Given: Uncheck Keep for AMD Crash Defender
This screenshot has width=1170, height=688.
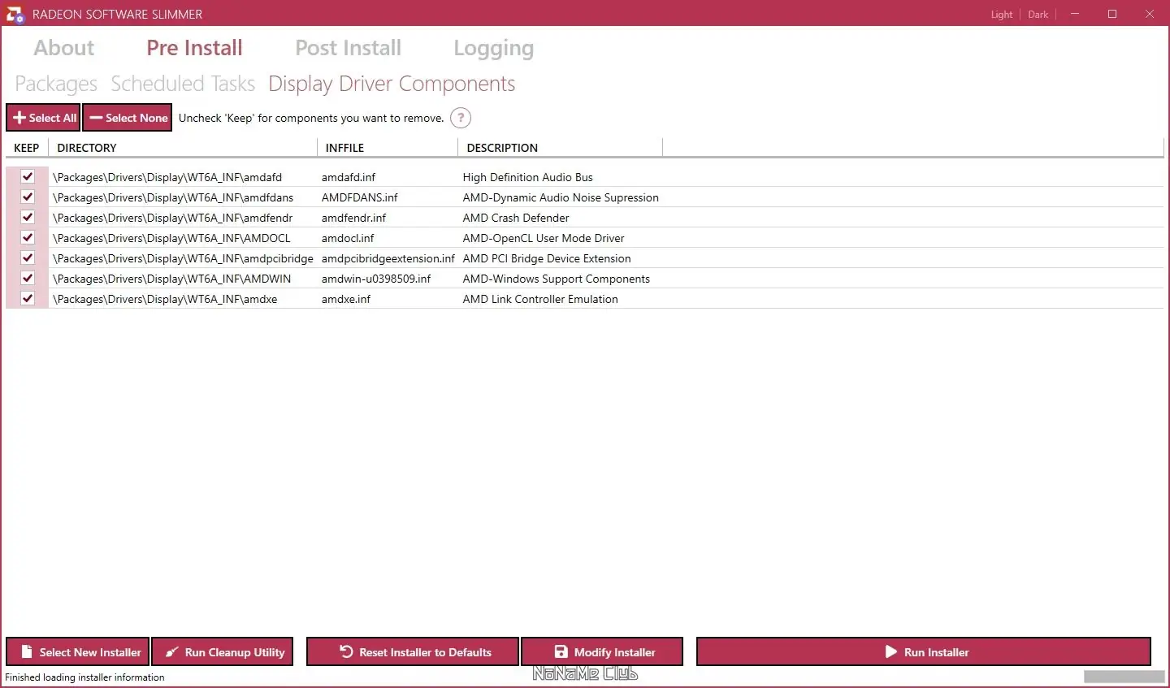Looking at the screenshot, I should point(28,217).
